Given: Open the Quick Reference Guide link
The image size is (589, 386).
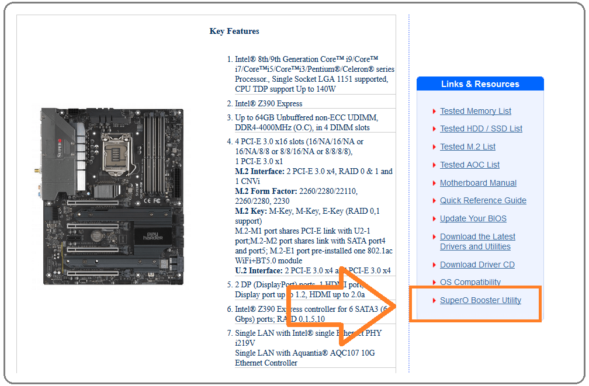Looking at the screenshot, I should tap(483, 200).
